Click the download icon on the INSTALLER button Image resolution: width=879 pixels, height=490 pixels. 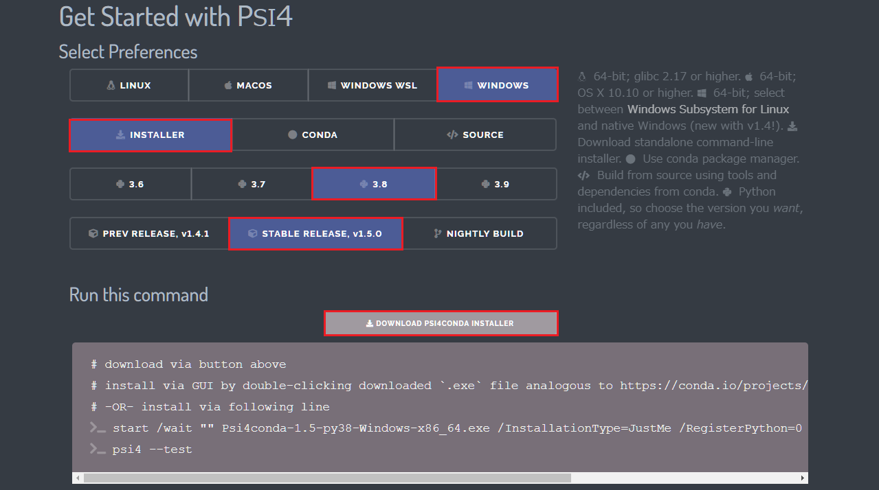click(x=119, y=135)
